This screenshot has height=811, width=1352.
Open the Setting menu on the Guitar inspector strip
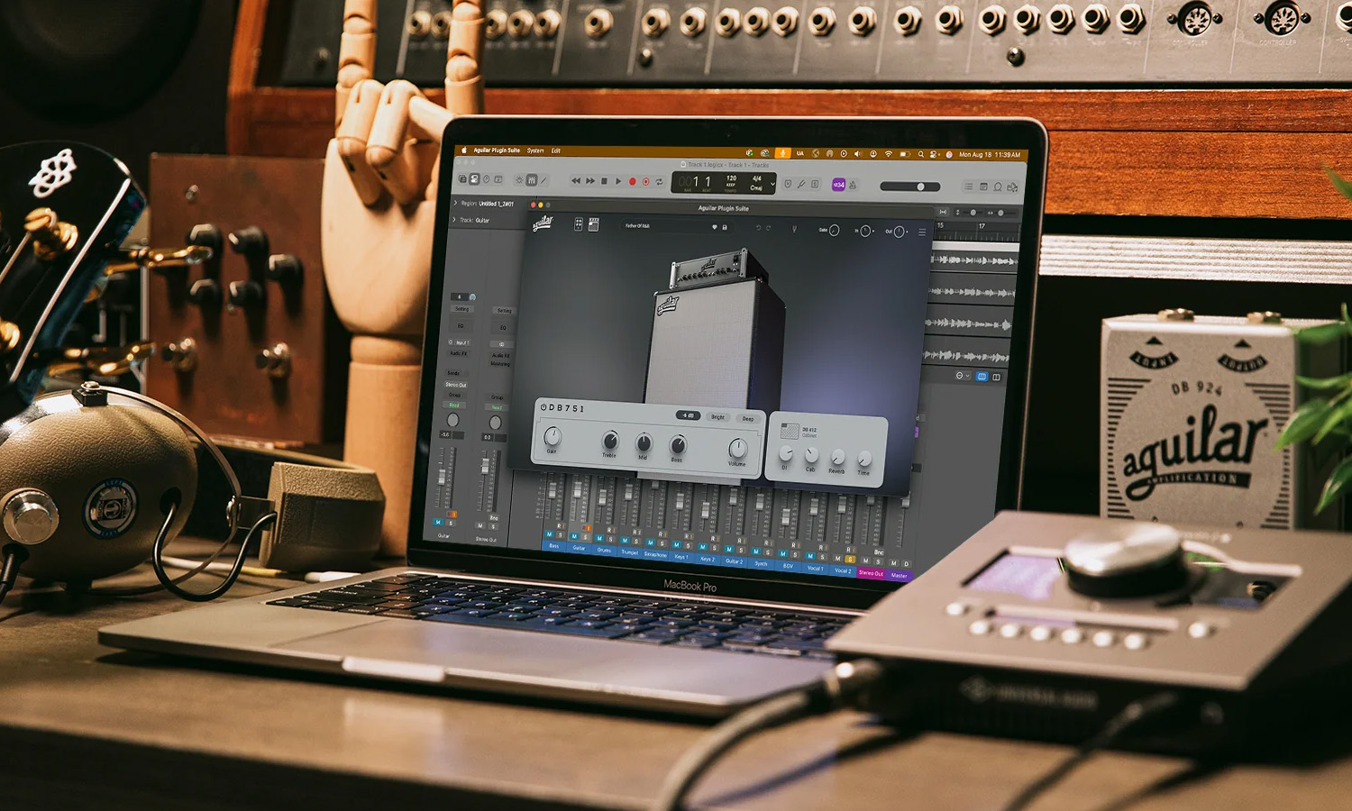(x=461, y=309)
